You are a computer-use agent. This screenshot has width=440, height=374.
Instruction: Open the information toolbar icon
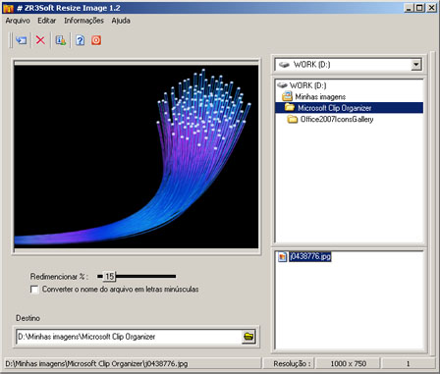point(61,40)
